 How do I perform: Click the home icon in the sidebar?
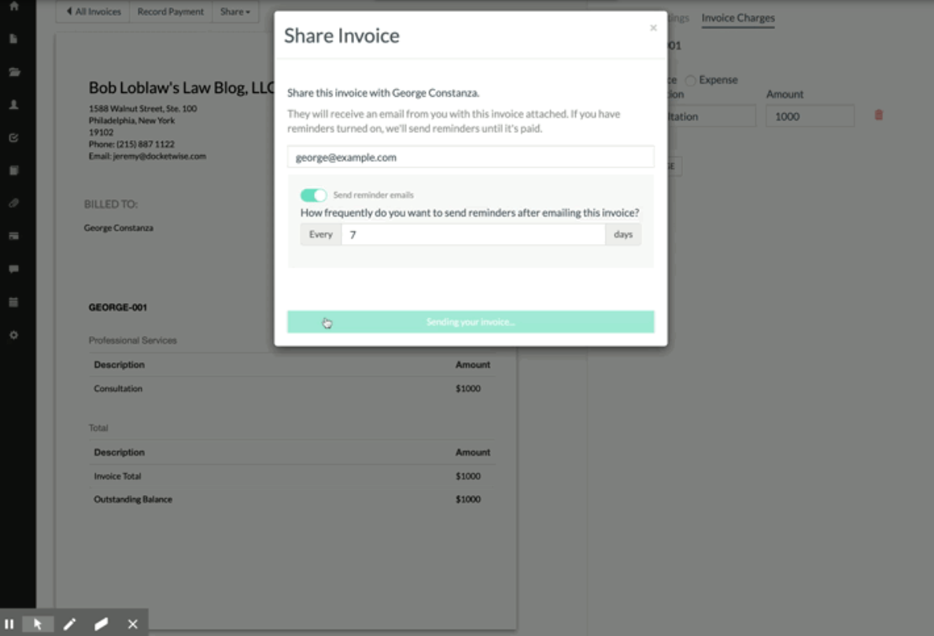coord(13,6)
